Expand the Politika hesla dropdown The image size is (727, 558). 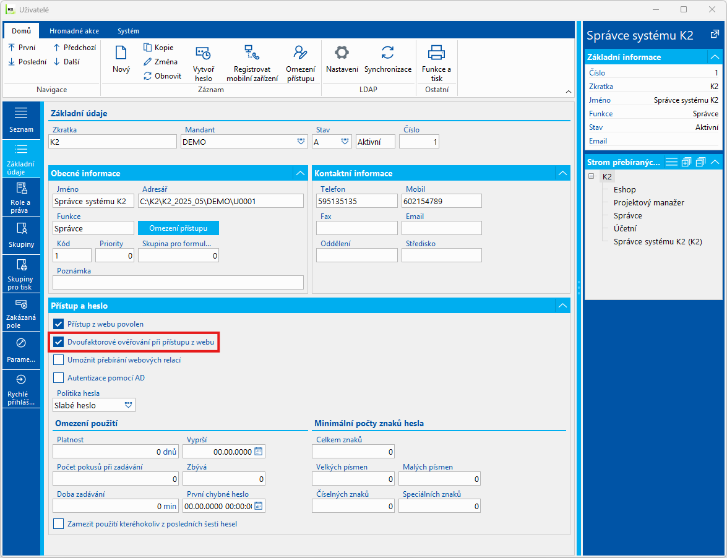pyautogui.click(x=128, y=405)
